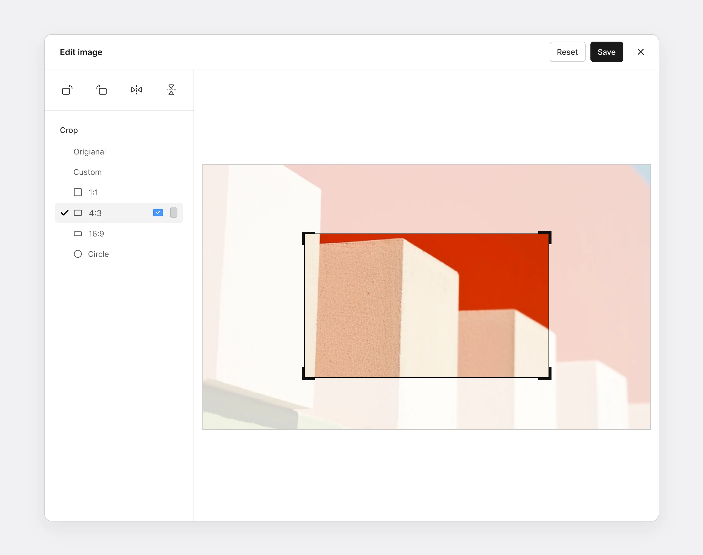703x555 pixels.
Task: Click the Reset button
Action: [x=567, y=52]
